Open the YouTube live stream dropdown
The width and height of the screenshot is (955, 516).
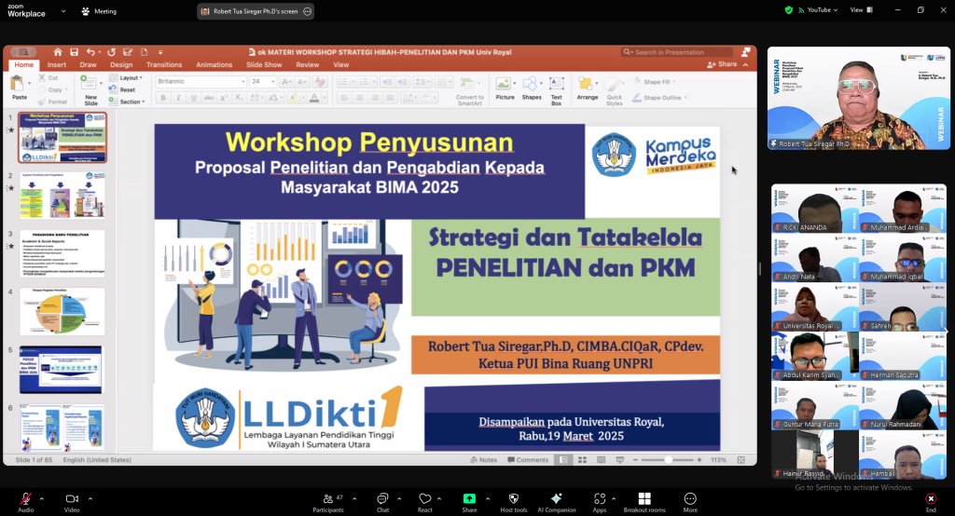821,10
